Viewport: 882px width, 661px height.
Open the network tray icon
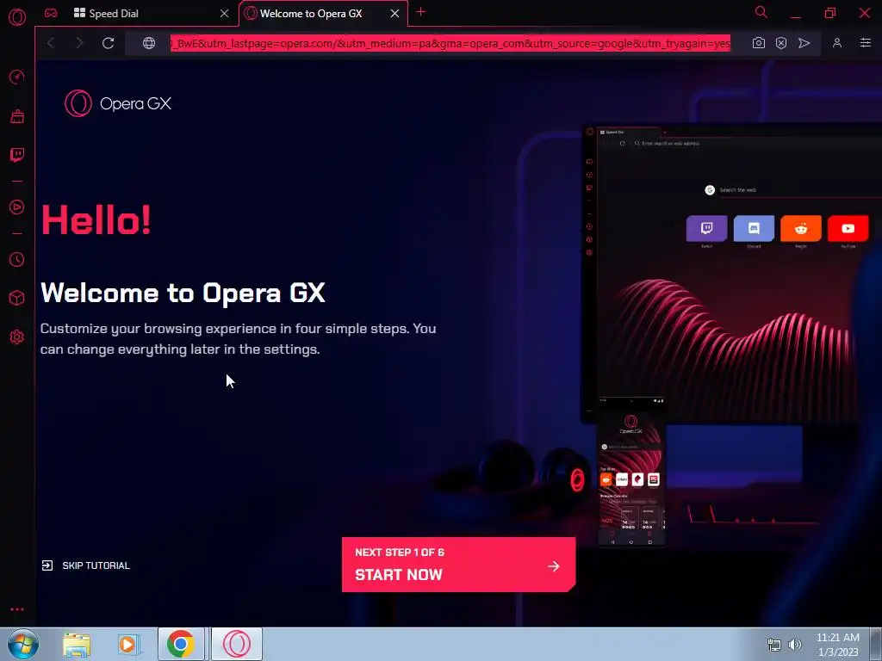774,645
